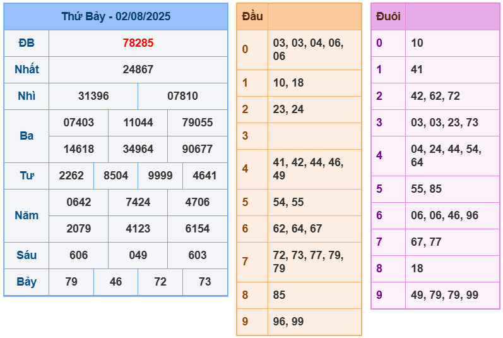Select the Đầu column header
Image resolution: width=503 pixels, height=338 pixels.
252,16
